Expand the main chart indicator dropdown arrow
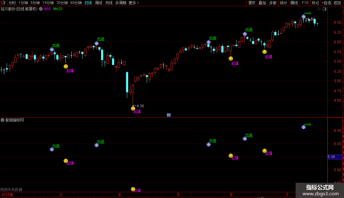Viewport: 344px width, 198px height. (x=41, y=9)
